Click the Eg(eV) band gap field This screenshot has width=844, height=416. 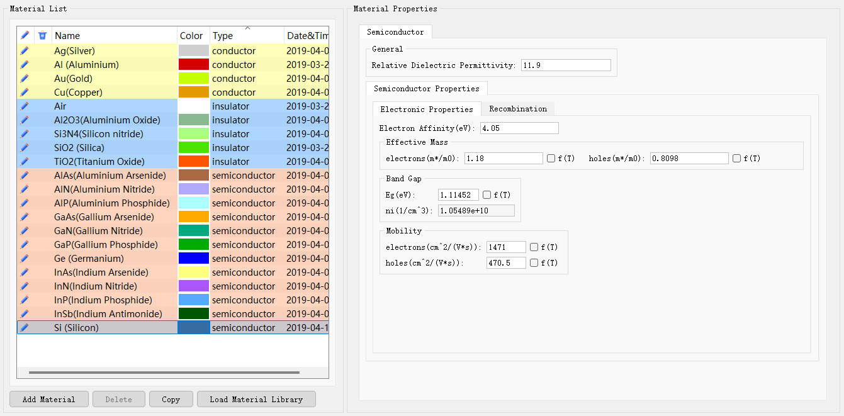459,195
